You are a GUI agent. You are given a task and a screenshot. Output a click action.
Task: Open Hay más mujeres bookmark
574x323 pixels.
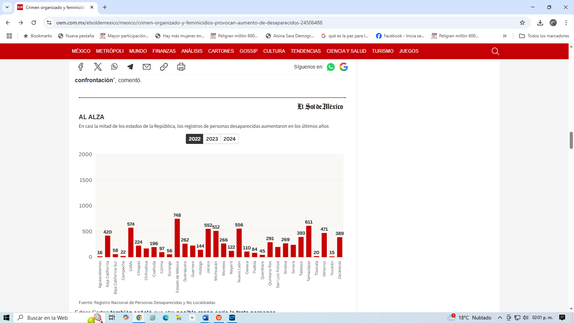pyautogui.click(x=180, y=36)
